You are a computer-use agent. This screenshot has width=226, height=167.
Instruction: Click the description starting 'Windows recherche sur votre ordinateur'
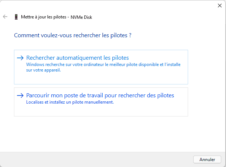(103, 65)
